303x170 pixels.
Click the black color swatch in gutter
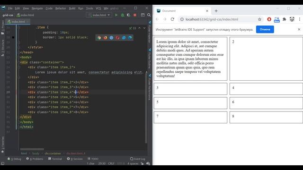point(13,37)
